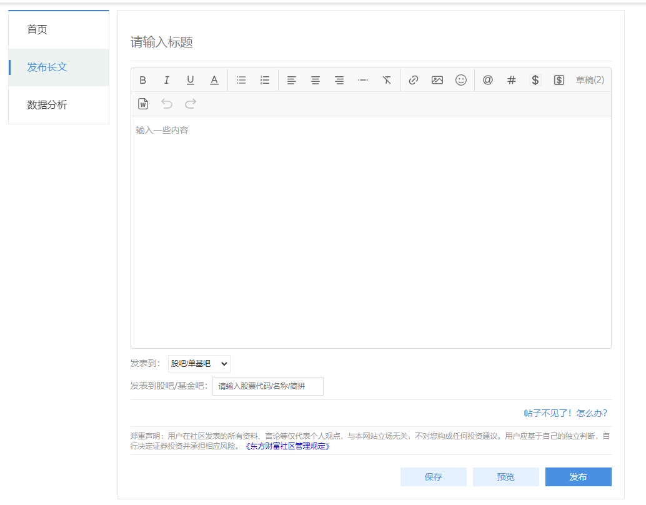
Task: Open the 草稿(2) drafts list
Action: (x=589, y=80)
